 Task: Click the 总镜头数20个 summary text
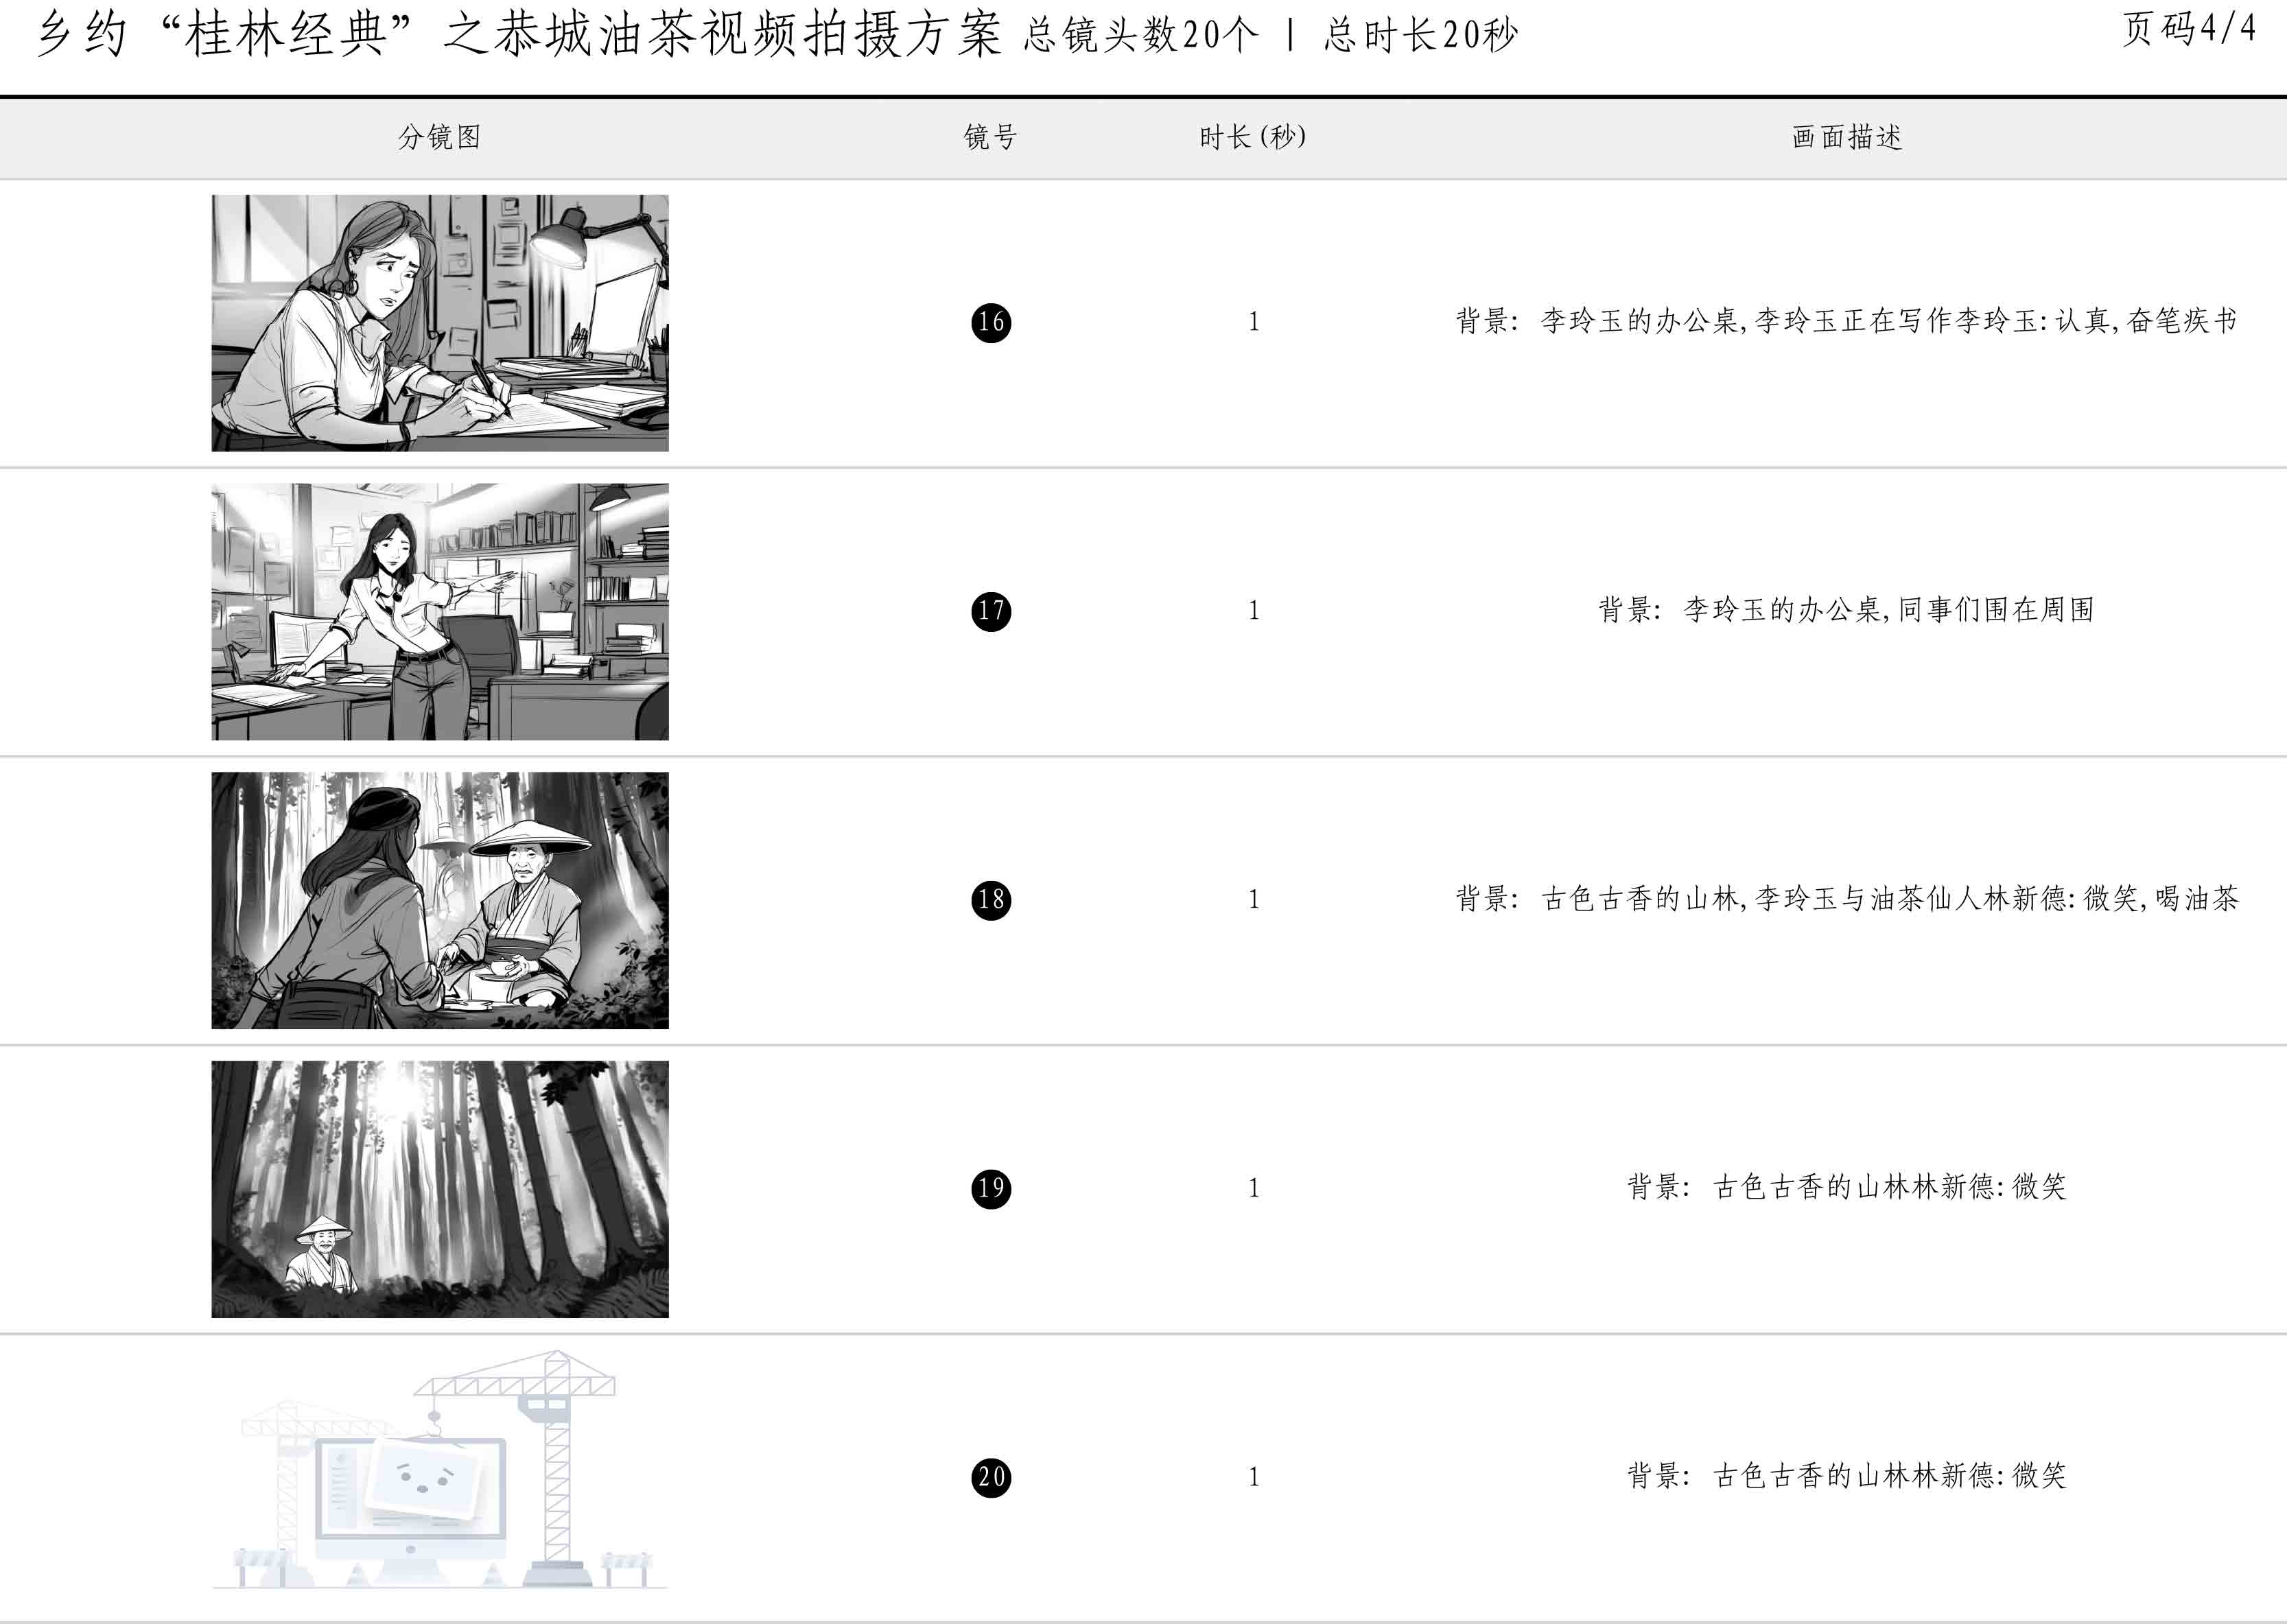[1141, 36]
